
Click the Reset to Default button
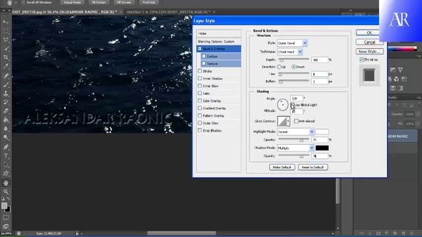[313, 167]
